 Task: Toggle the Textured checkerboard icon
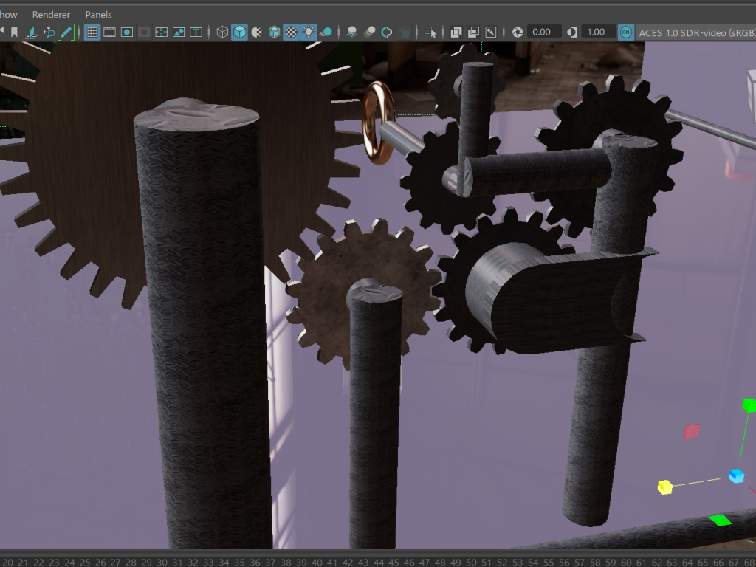(291, 32)
